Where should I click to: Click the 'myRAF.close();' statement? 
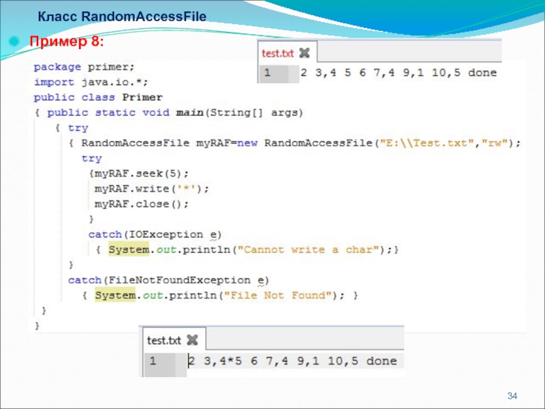[x=142, y=204]
